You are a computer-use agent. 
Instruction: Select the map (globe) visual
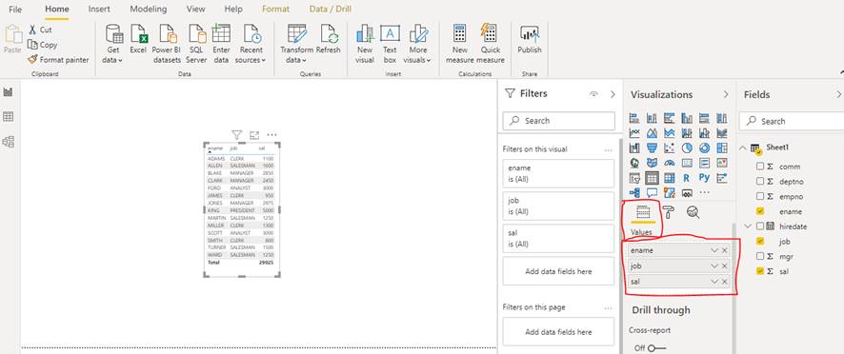(634, 163)
